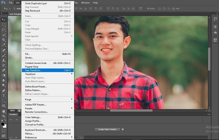Screen dimensions: 219x140
Task: Open the Fill... dialog entry
Action: 47,54
